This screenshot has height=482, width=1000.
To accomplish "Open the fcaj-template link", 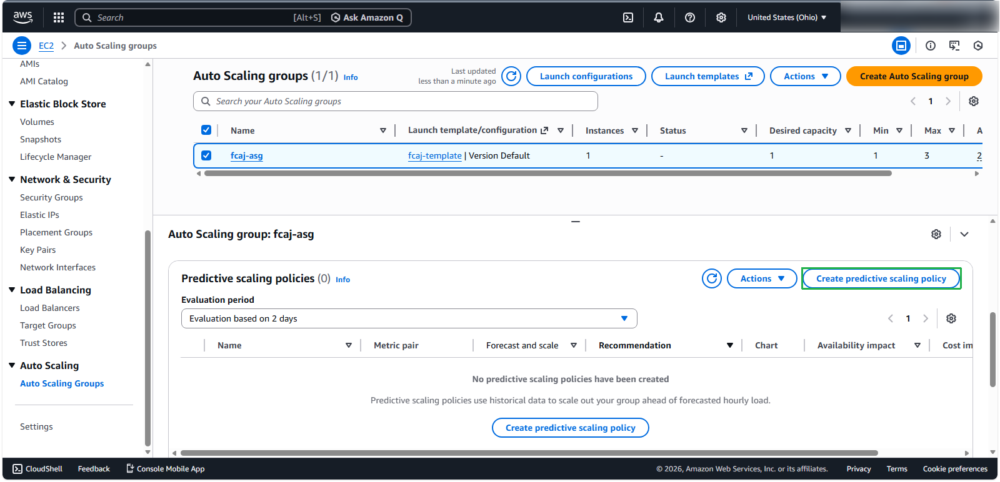I will pos(435,155).
